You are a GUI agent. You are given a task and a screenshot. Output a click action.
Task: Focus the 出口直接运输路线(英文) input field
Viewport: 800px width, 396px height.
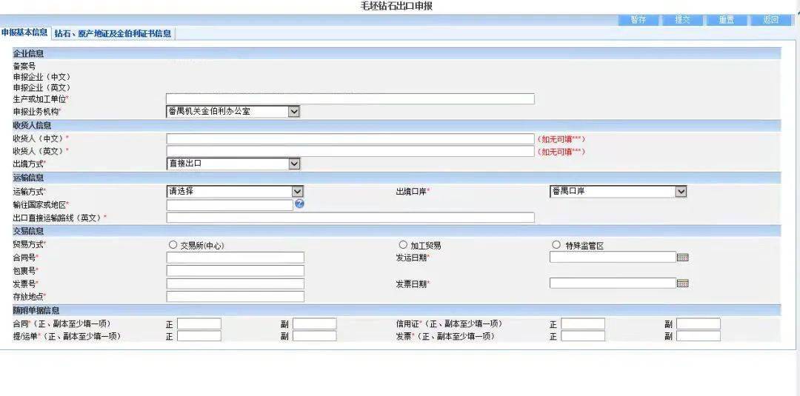[350, 218]
